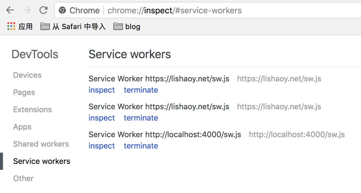
Task: Select the Other section in sidebar
Action: pos(23,178)
